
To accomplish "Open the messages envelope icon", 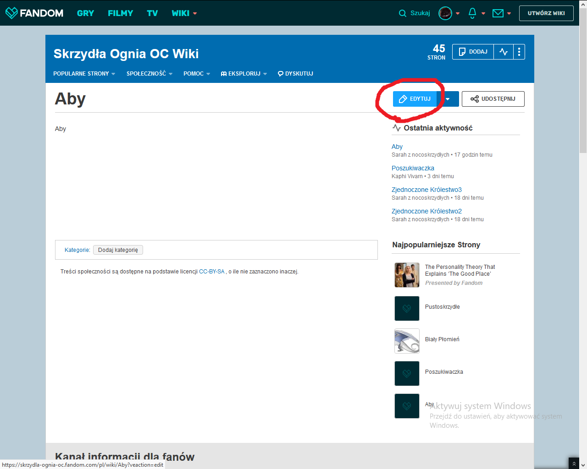I will [x=498, y=13].
